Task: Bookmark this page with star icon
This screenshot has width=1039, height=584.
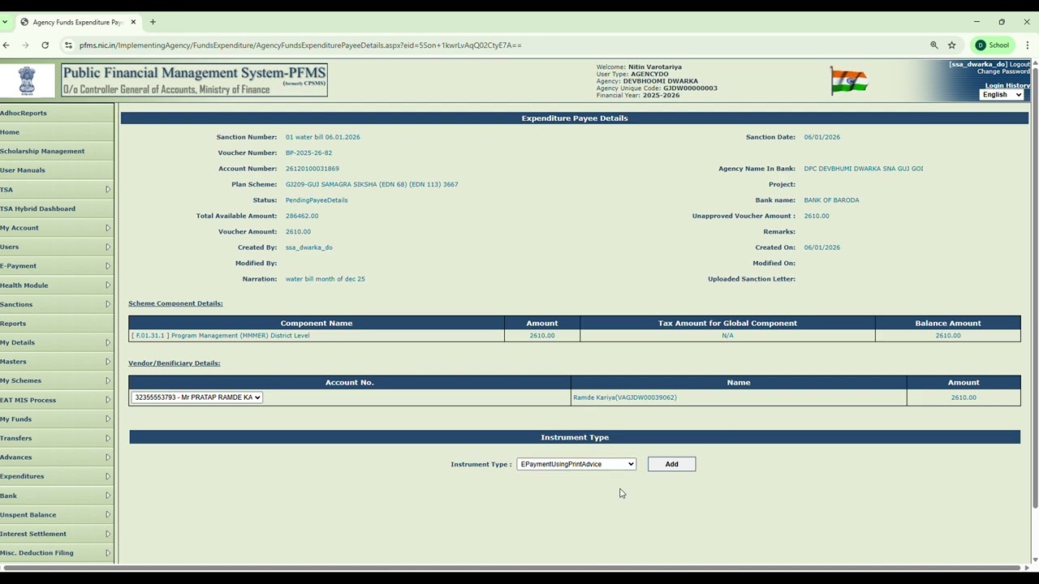Action: [x=952, y=45]
